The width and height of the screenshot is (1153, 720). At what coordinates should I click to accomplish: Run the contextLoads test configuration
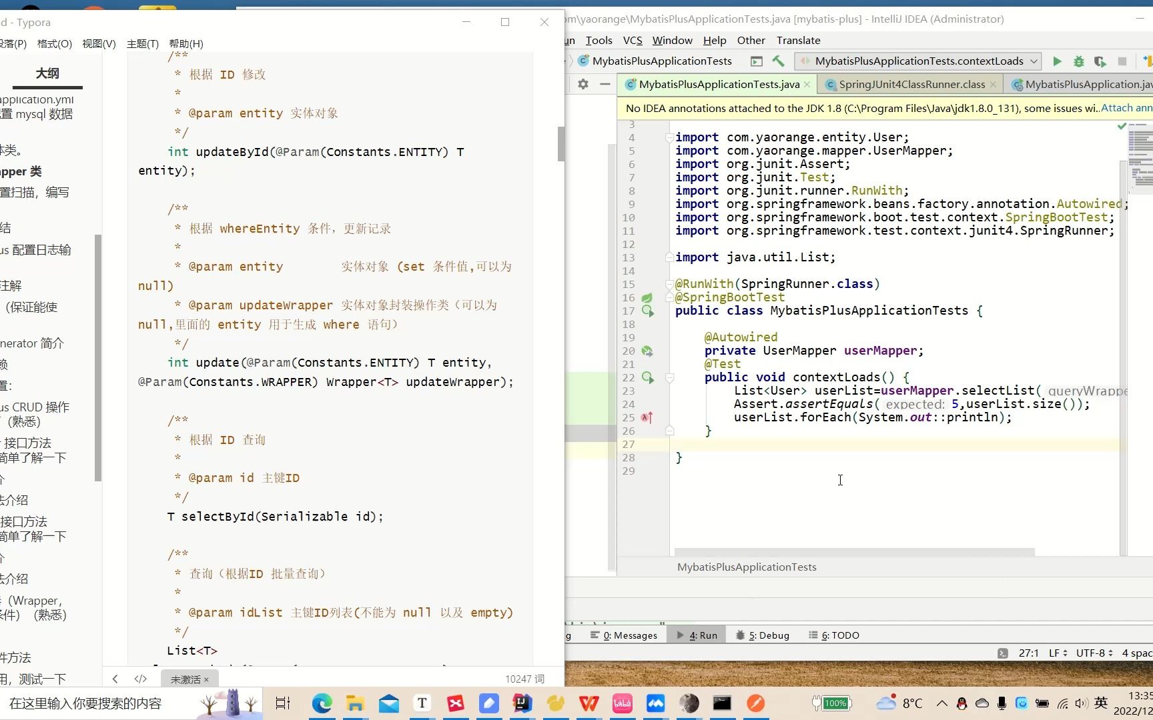coord(1057,61)
